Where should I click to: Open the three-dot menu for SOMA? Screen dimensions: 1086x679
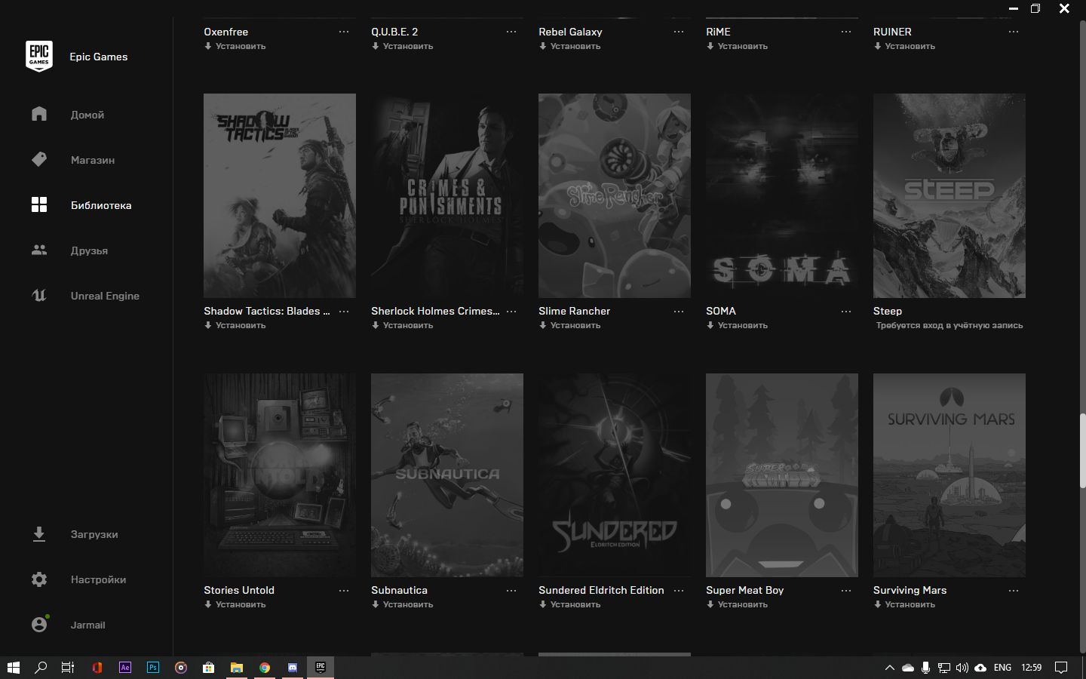[846, 312]
